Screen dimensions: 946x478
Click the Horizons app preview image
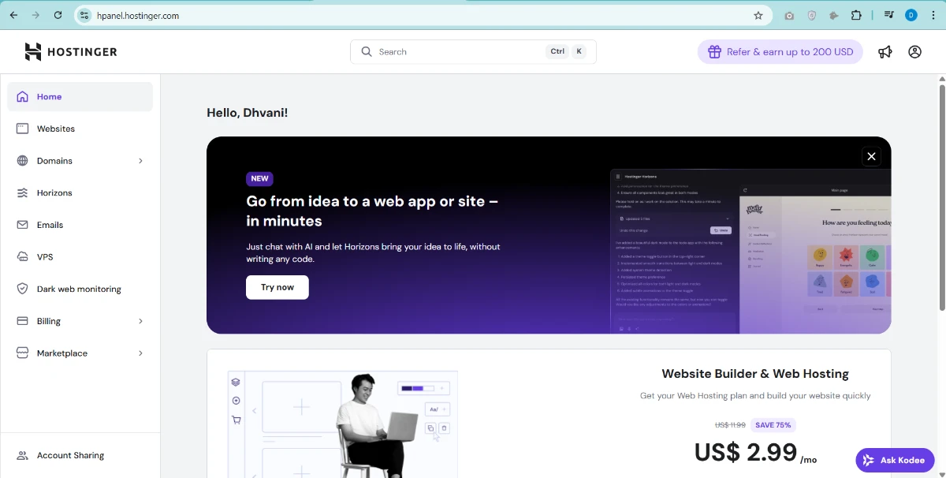750,251
